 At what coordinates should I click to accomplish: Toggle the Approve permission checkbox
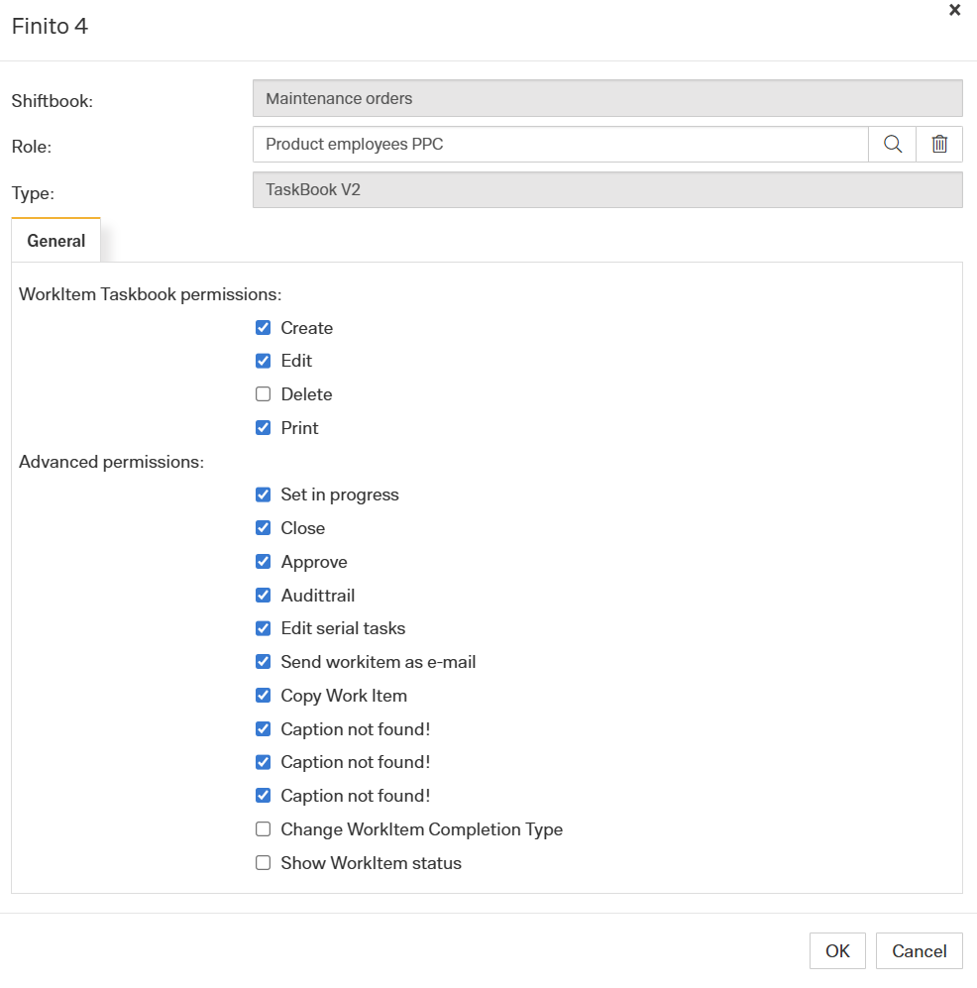click(263, 562)
